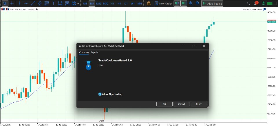Switch to M1 timeframe
The image size is (278, 126).
85,3
